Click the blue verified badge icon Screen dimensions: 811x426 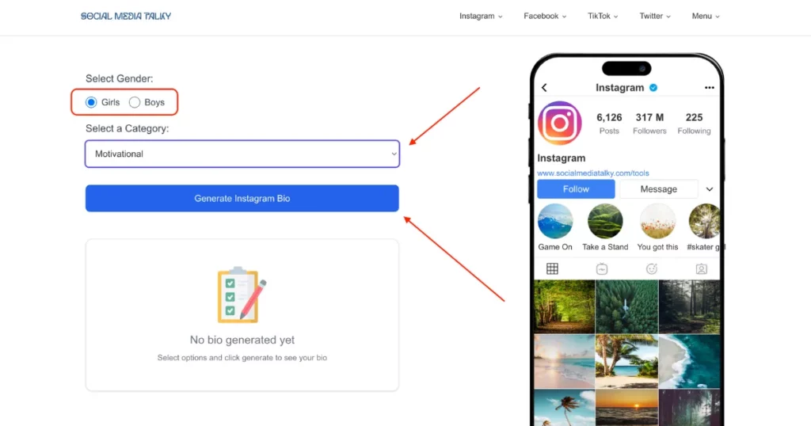(x=653, y=88)
